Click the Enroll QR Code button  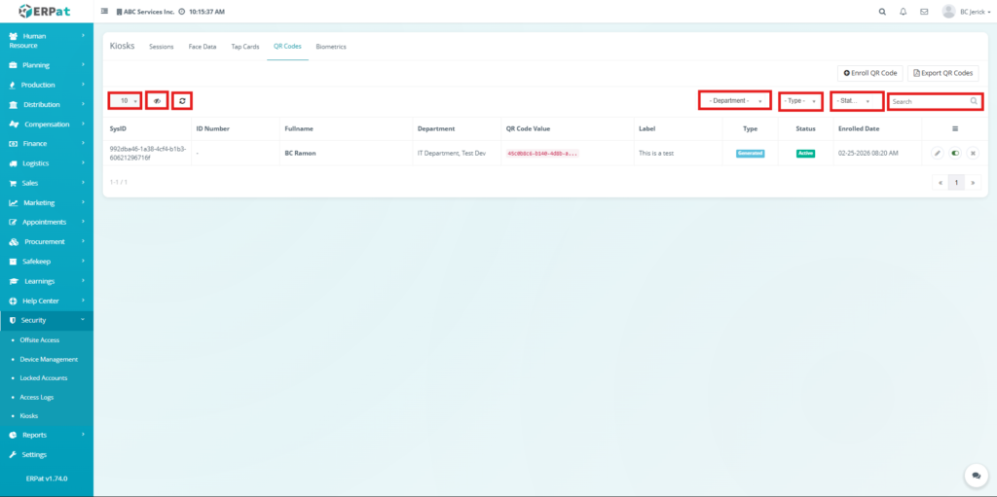[870, 73]
